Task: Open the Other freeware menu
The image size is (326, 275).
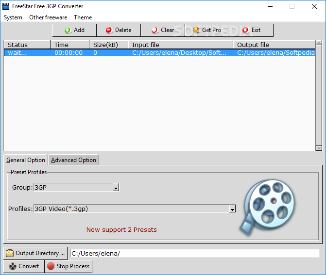Action: 48,17
